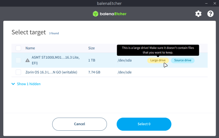
Task: Click the /dev/sde location cell
Action: tap(124, 72)
